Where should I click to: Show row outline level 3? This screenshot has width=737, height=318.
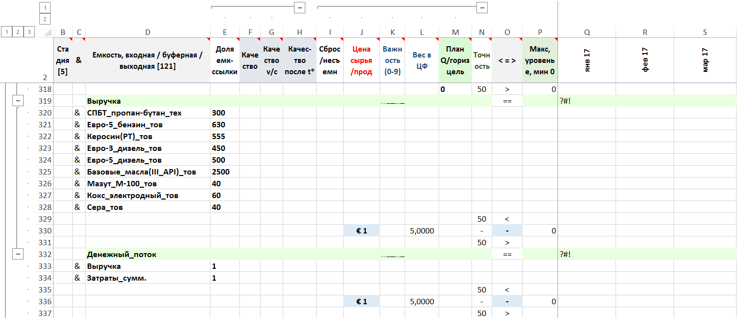[x=29, y=32]
